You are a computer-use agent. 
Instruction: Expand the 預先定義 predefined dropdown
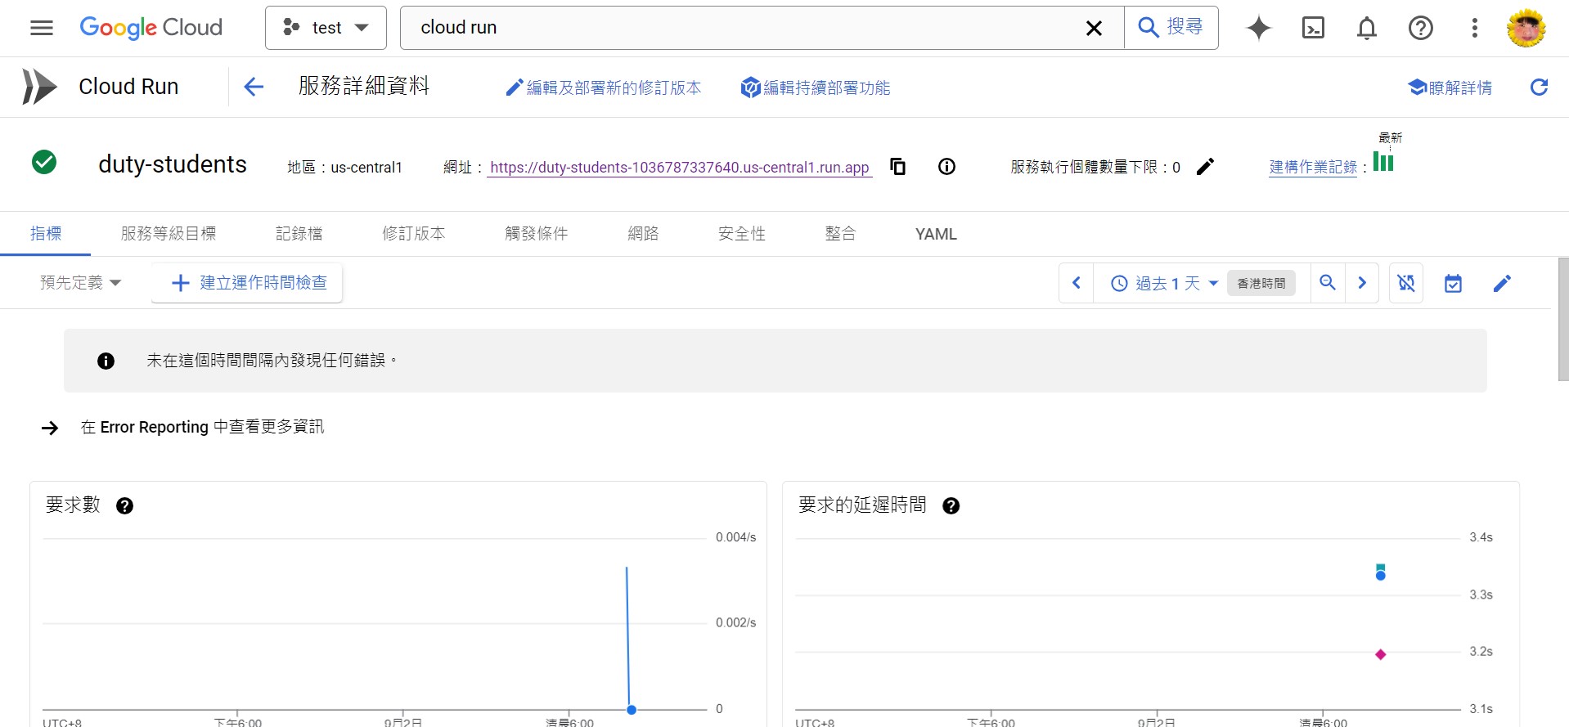pos(80,283)
